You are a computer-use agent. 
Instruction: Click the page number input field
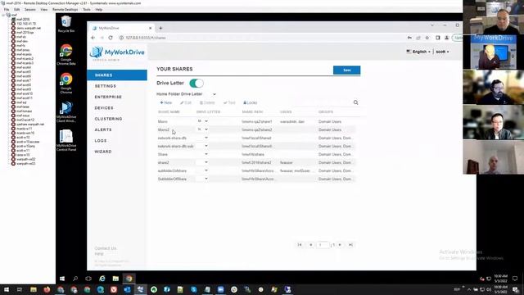tap(323, 245)
